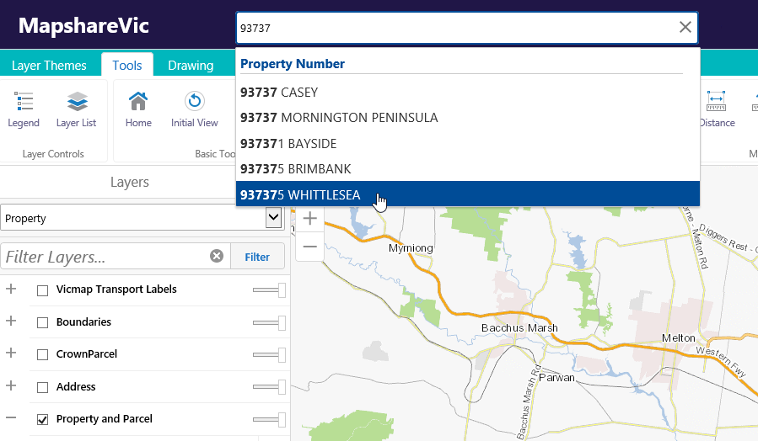The height and width of the screenshot is (441, 758).
Task: Enable the Address layer checkbox
Action: point(42,387)
